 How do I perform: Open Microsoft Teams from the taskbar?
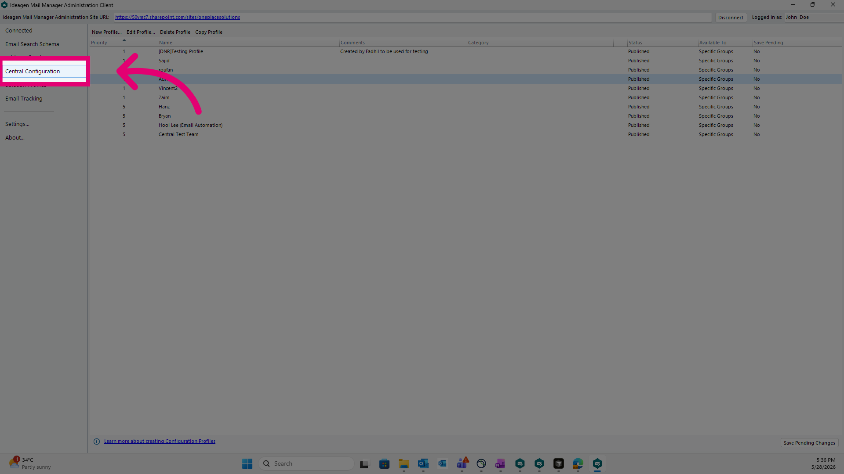click(x=462, y=463)
